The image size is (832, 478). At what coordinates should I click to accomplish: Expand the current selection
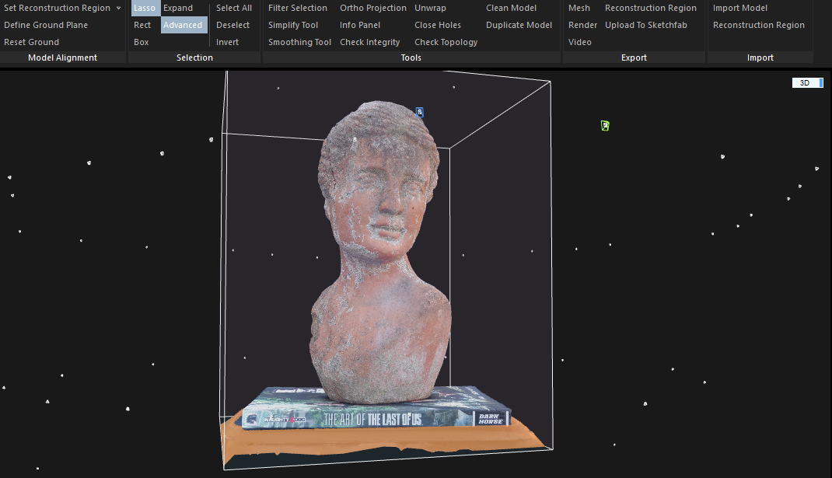click(x=177, y=8)
